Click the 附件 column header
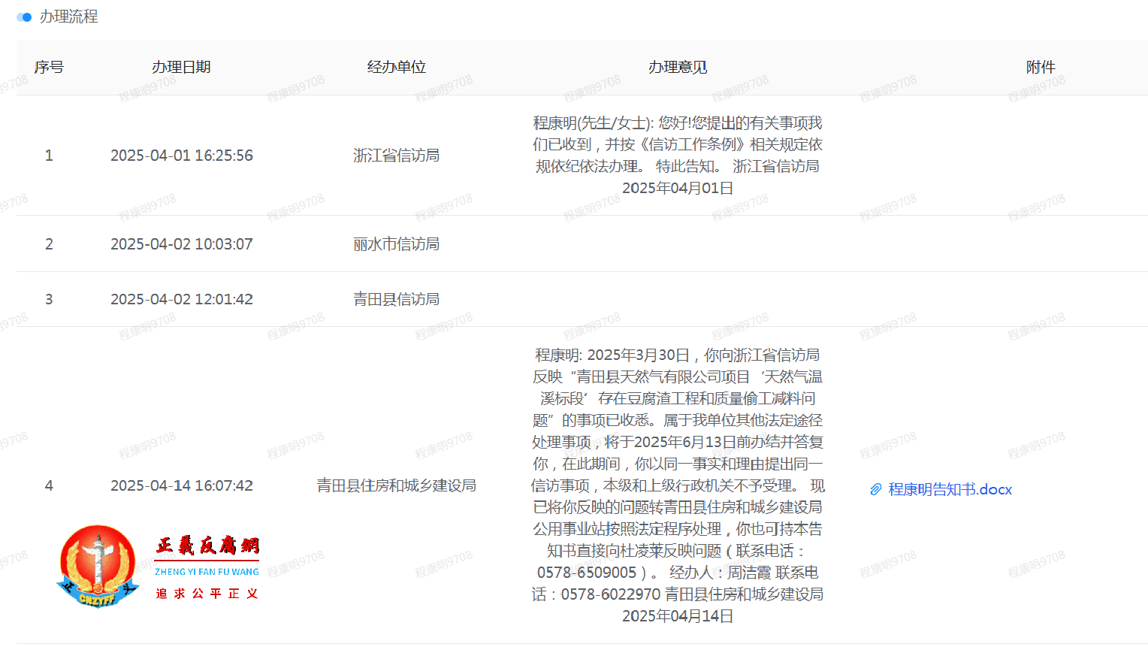 pyautogui.click(x=1040, y=67)
